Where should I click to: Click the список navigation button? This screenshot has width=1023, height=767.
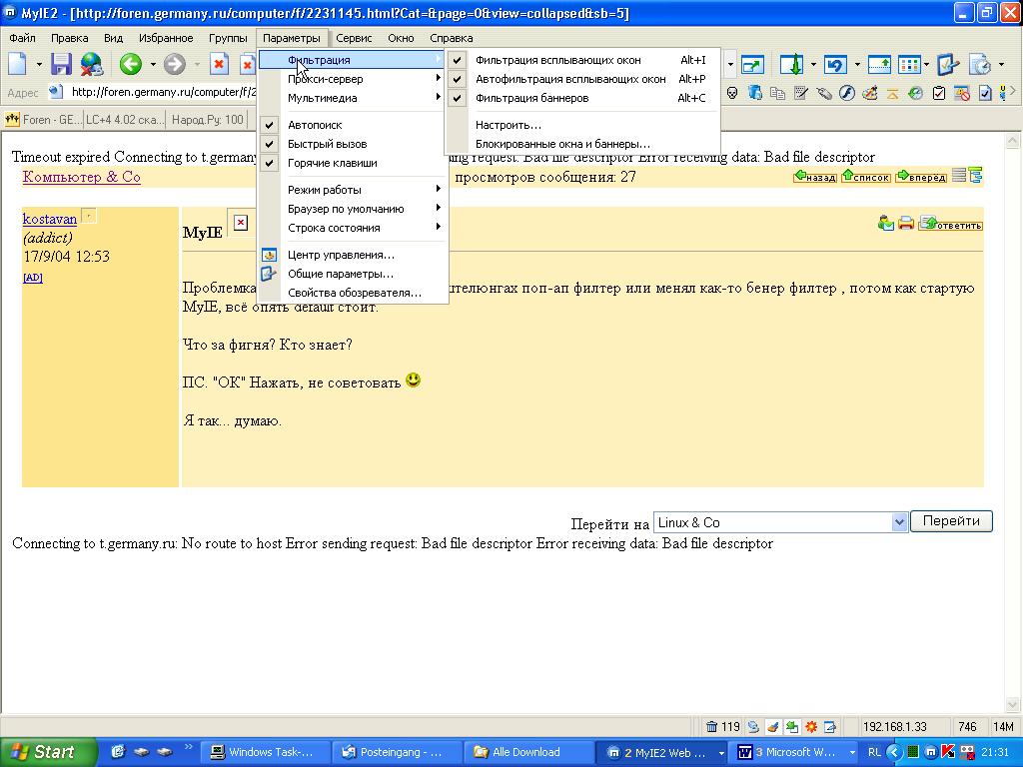pos(866,176)
